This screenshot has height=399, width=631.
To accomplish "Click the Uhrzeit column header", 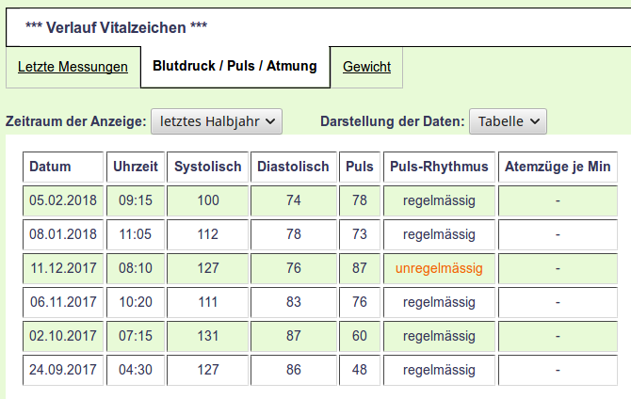I will pyautogui.click(x=136, y=167).
